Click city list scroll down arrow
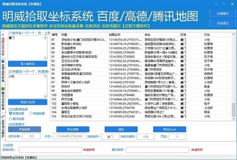Viewport: 237px width, 160px height. pos(45,58)
